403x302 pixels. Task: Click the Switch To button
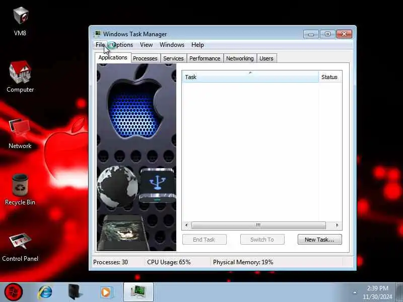(x=262, y=240)
